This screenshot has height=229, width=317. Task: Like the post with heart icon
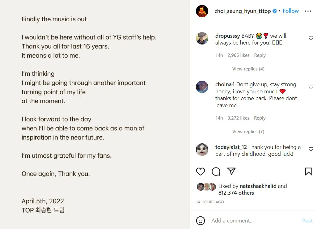pyautogui.click(x=201, y=172)
